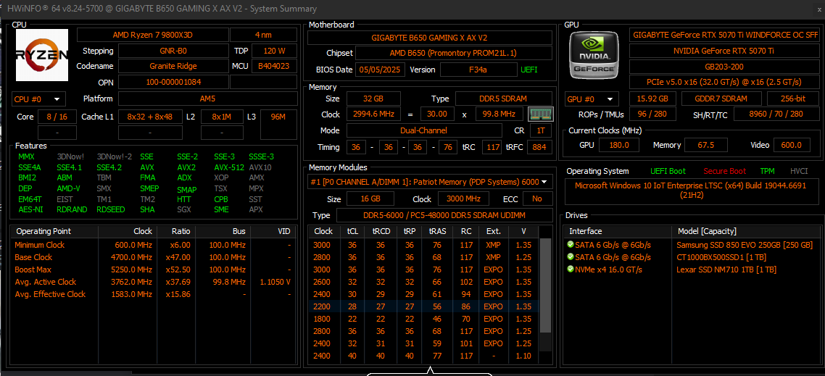
Task: Click the motherboard name field in the Motherboard section
Action: (x=430, y=38)
